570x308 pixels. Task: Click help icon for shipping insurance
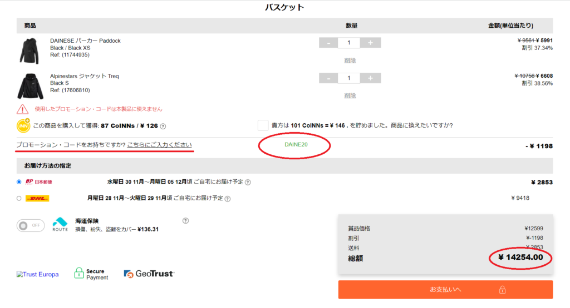tap(185, 220)
